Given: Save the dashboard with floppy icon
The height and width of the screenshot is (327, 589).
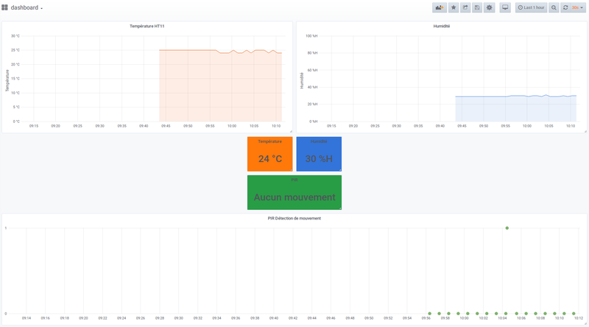Looking at the screenshot, I should coord(477,7).
